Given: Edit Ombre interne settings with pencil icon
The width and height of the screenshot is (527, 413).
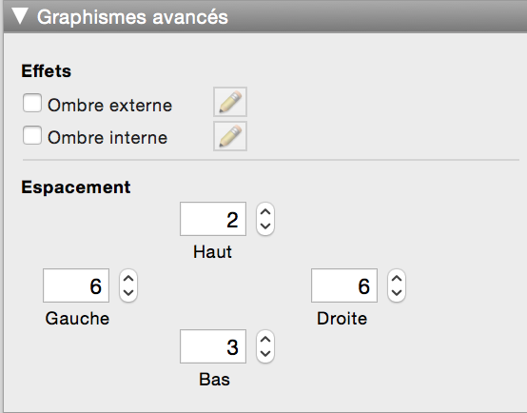Looking at the screenshot, I should tap(230, 136).
